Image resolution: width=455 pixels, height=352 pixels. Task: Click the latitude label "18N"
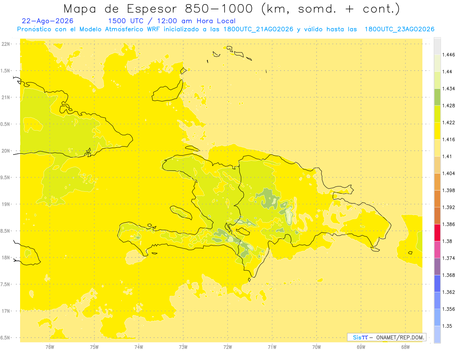click(6, 257)
